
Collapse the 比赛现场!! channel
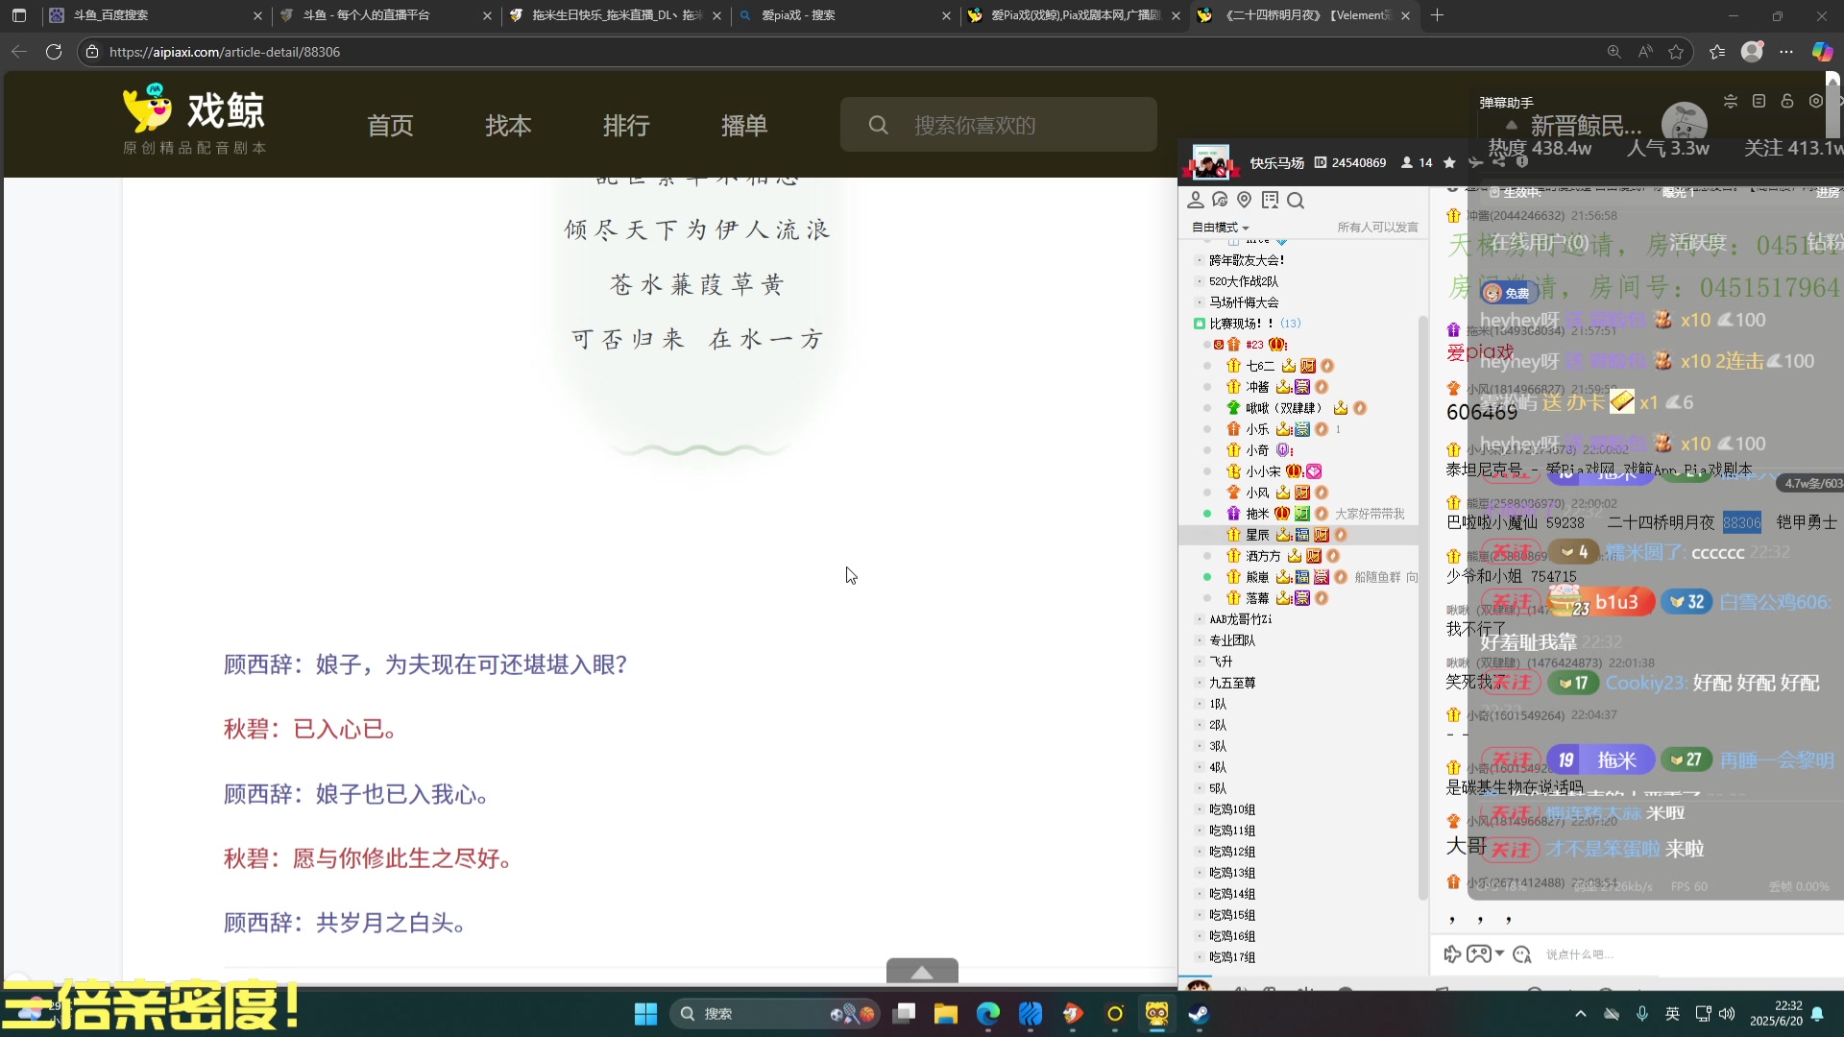(1242, 324)
